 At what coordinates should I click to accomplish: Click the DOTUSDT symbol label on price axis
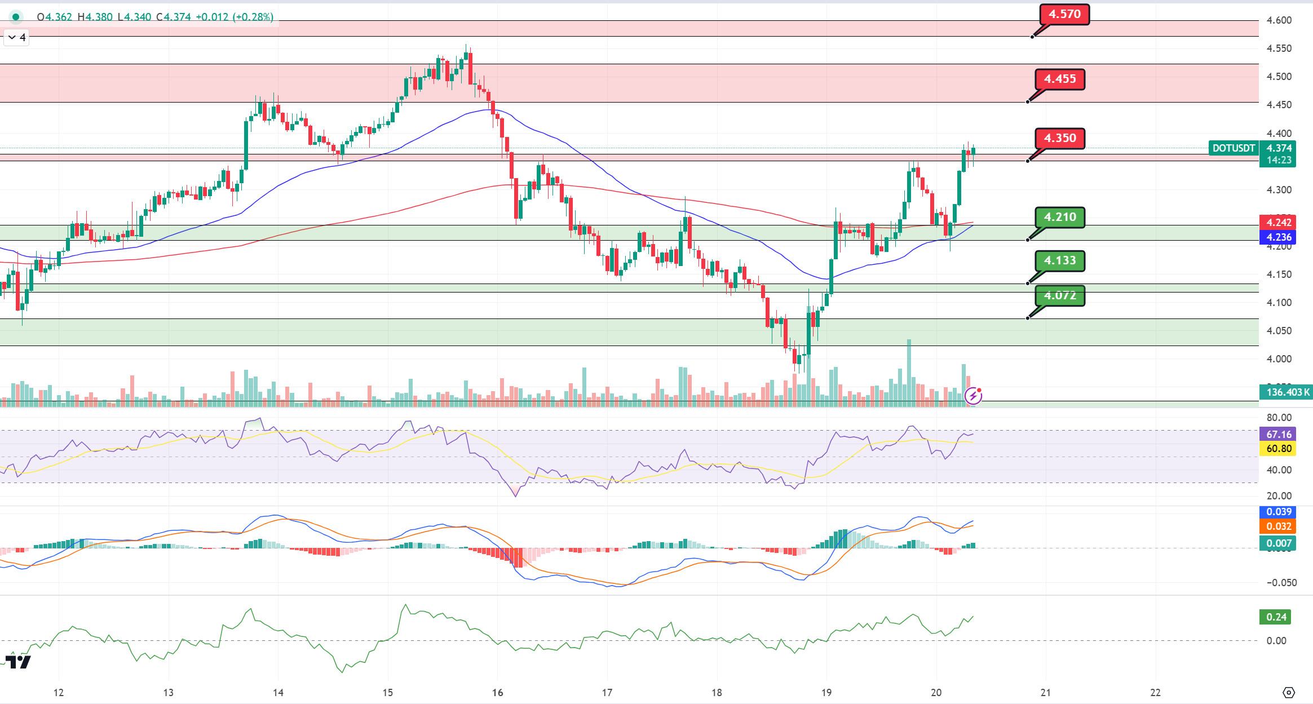click(x=1234, y=148)
